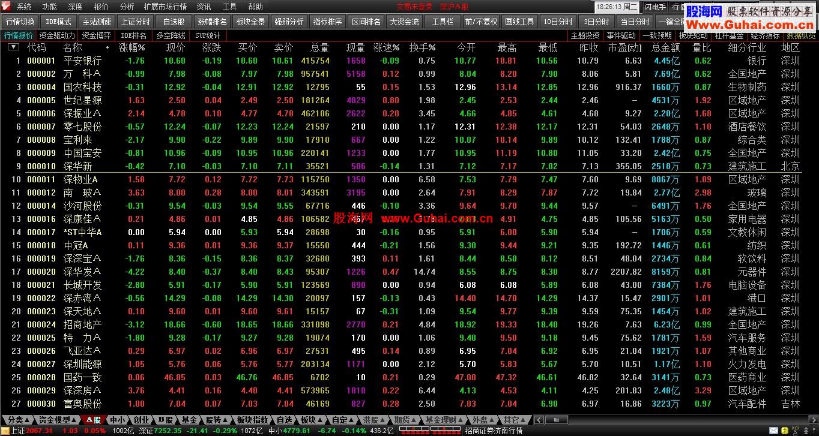Open 区间排名 ranking

(x=366, y=22)
